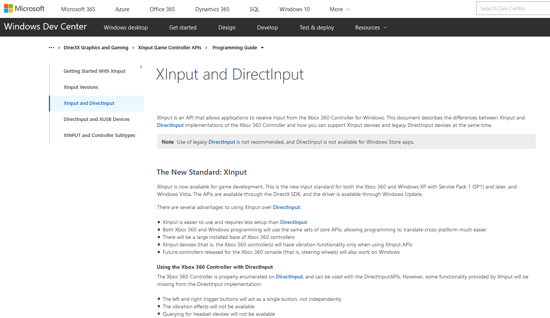This screenshot has height=318, width=550.
Task: Expand the Resources menu
Action: pos(371,28)
